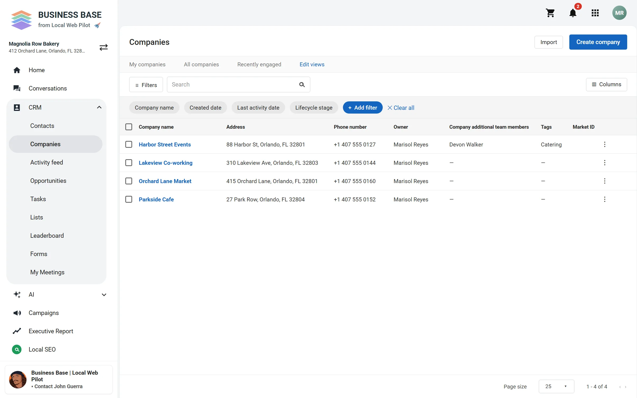This screenshot has height=398, width=637.
Task: Click the CRM contact-book icon
Action: 17,107
